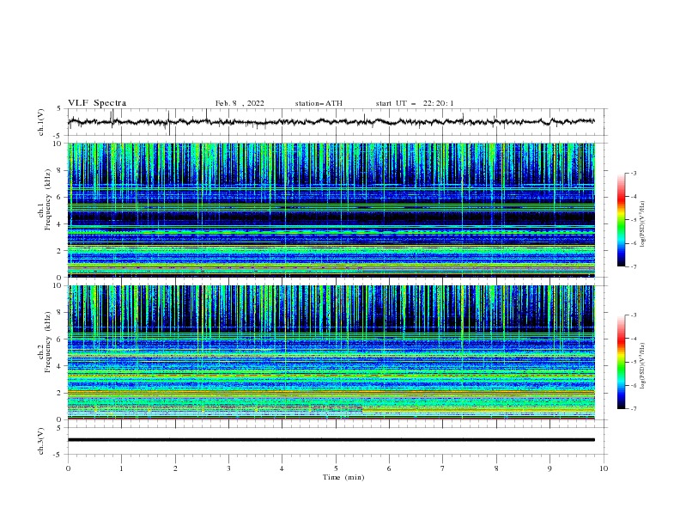Screen dimensions: 680x526
Task: Click the "6" minute tick label
Action: click(x=389, y=468)
